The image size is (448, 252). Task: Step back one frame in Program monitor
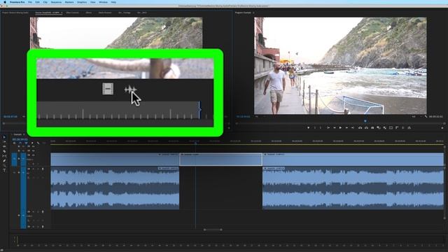tap(334, 127)
